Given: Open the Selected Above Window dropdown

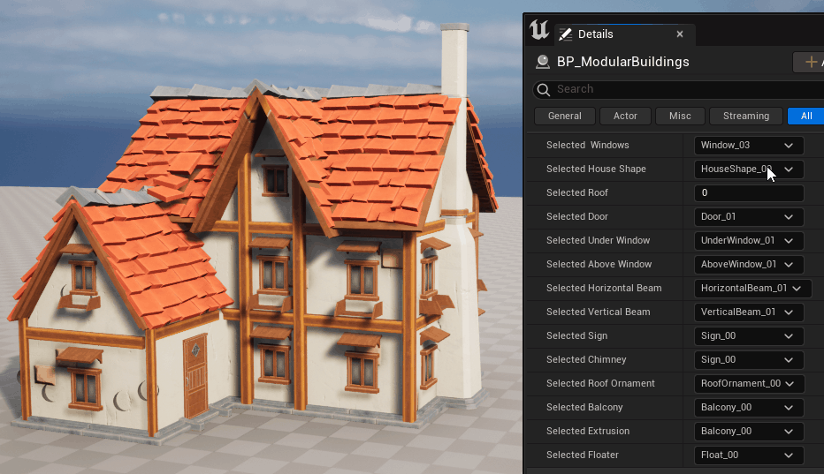Looking at the screenshot, I should [x=749, y=265].
